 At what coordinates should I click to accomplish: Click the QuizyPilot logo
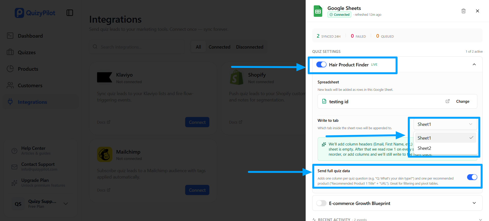pyautogui.click(x=35, y=13)
